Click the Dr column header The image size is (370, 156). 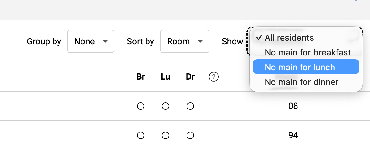190,77
